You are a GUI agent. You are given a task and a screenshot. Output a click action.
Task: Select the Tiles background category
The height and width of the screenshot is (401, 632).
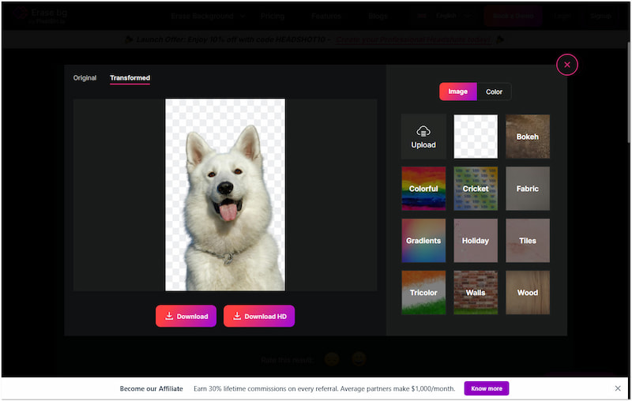(528, 241)
